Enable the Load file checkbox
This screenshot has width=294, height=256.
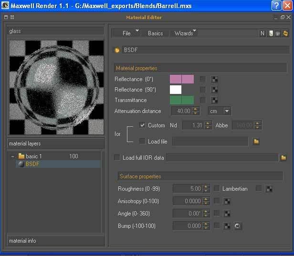point(142,141)
